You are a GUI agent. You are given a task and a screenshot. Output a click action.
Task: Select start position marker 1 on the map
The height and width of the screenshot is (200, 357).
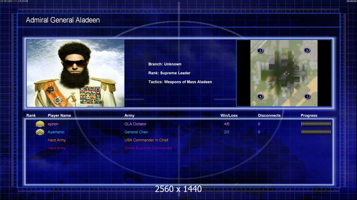307,96
